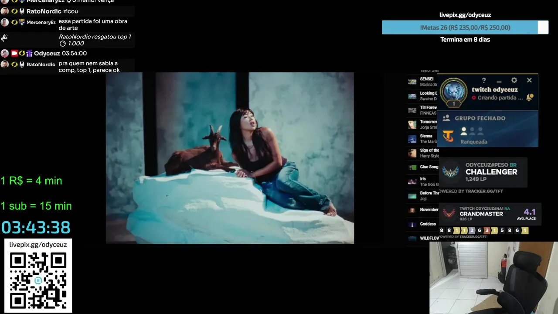Click the broadcaster badge next to Odyceuz
The width and height of the screenshot is (558, 314).
(14, 53)
